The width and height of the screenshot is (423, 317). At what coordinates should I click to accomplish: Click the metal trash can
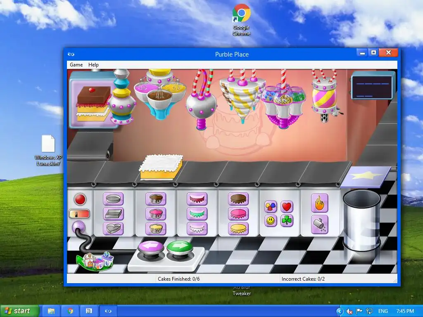tap(361, 220)
